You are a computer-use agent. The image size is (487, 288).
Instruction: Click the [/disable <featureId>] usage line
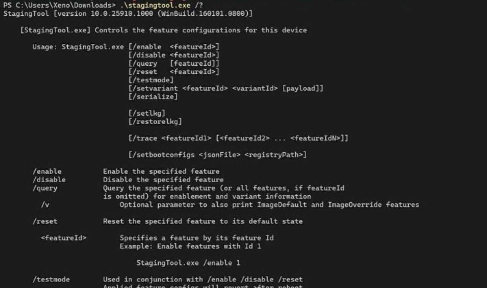[x=174, y=55]
